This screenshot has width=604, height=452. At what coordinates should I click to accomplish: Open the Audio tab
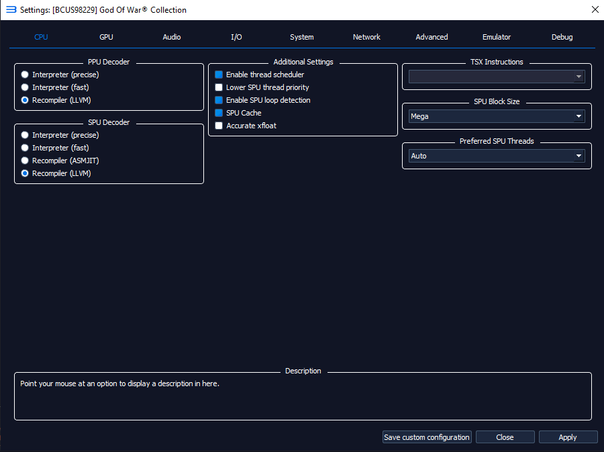pyautogui.click(x=171, y=37)
